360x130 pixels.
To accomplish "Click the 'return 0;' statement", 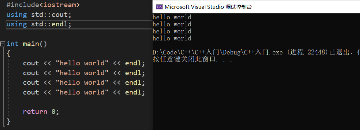I will click(41, 112).
